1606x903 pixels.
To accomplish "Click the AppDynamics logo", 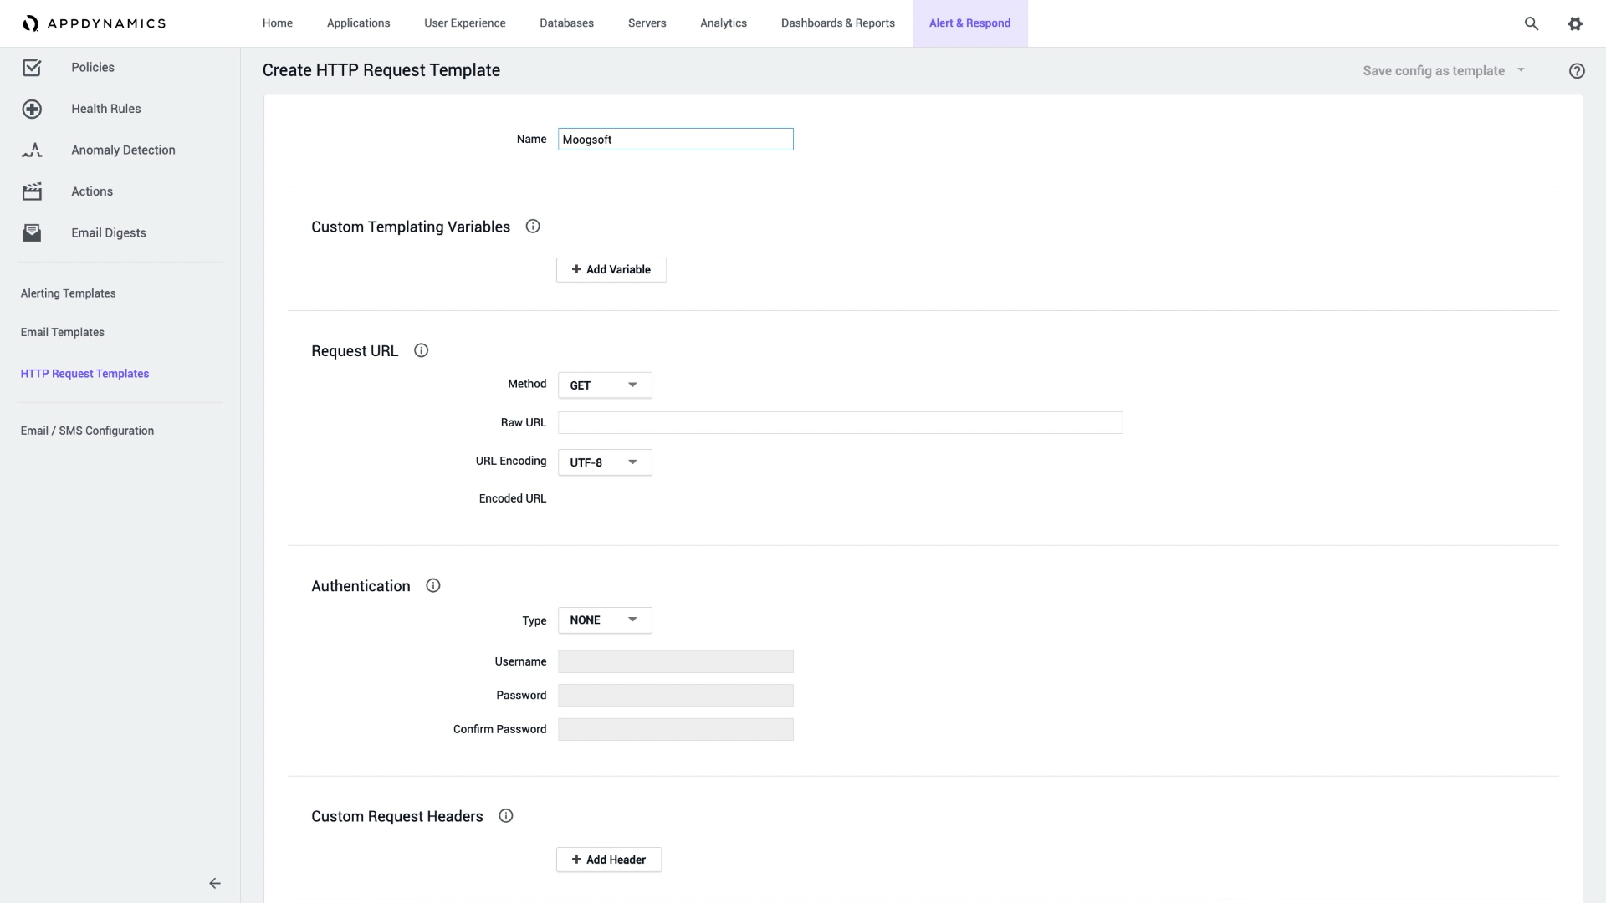I will click(94, 23).
